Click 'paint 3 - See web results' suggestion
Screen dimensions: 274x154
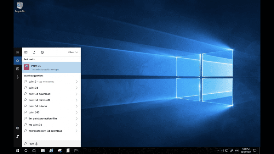(x=41, y=82)
